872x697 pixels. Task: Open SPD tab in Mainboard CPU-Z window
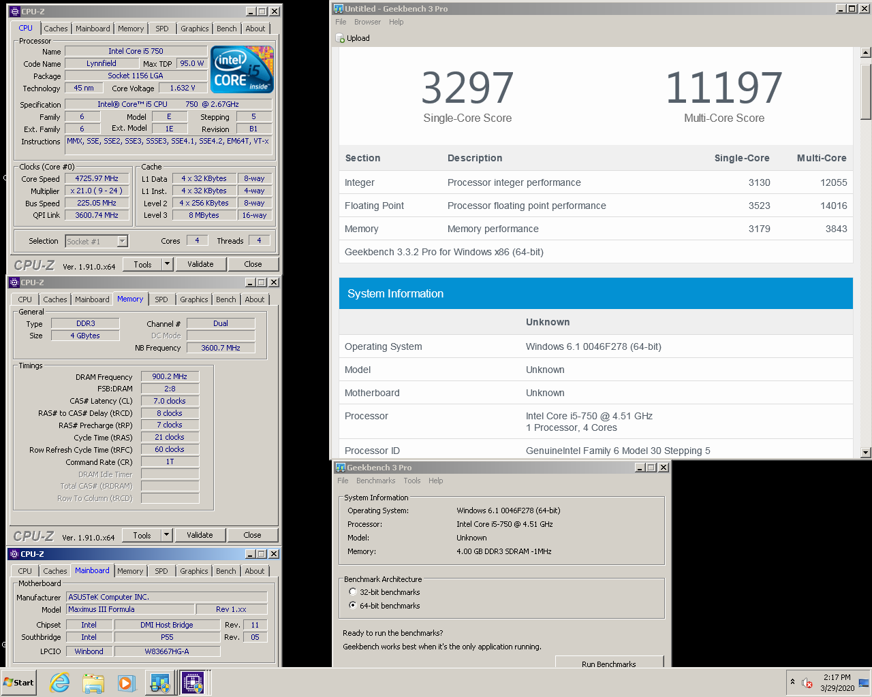click(x=161, y=571)
